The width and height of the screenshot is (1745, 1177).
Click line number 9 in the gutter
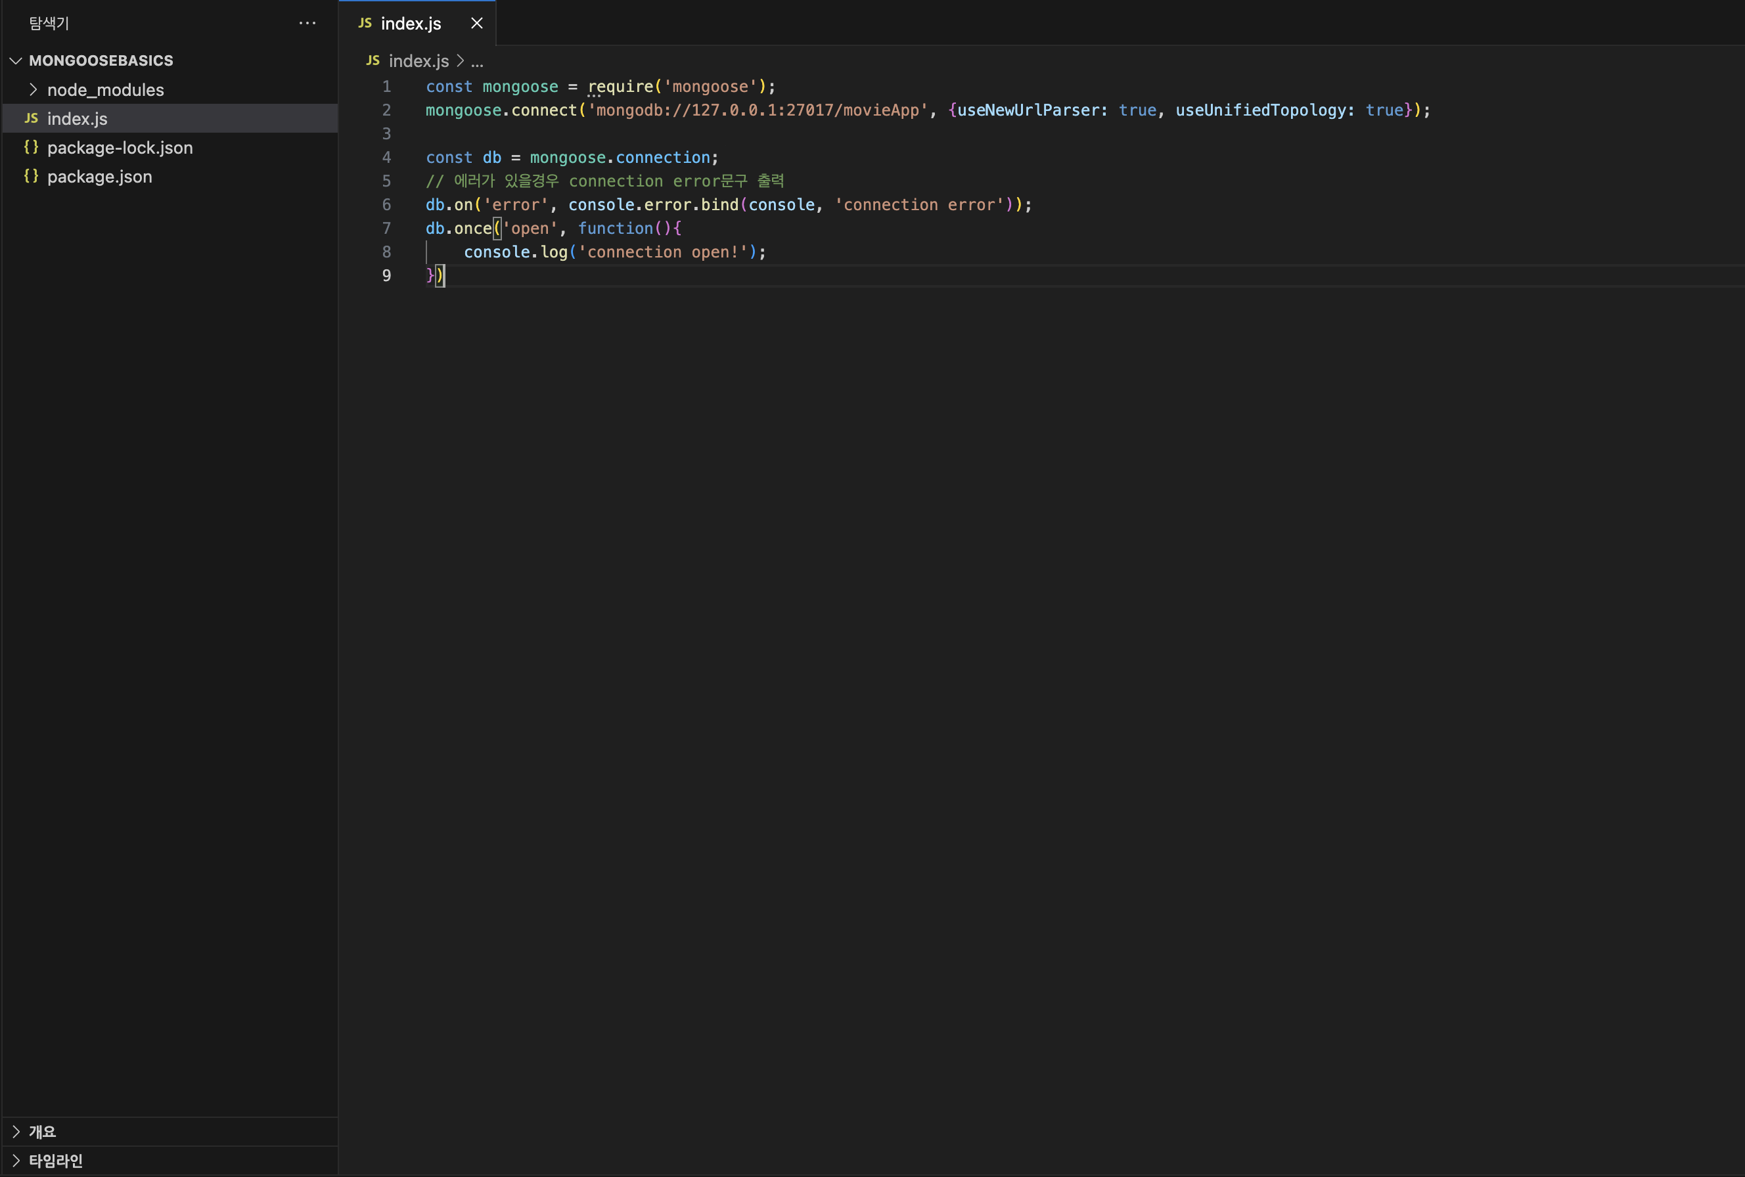coord(386,275)
